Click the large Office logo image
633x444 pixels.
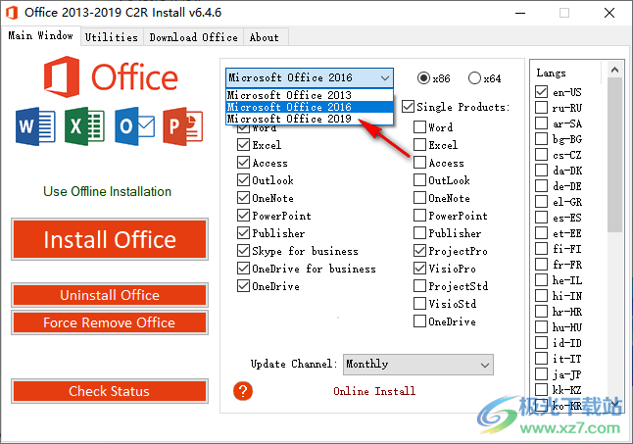click(x=111, y=76)
